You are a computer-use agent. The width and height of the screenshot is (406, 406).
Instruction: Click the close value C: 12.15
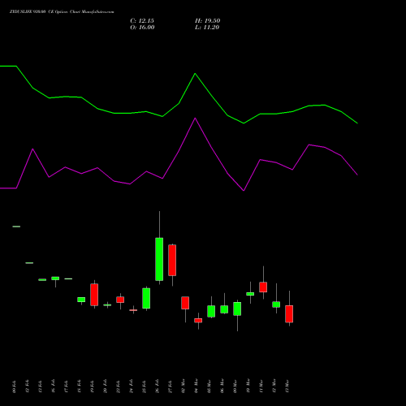(142, 21)
